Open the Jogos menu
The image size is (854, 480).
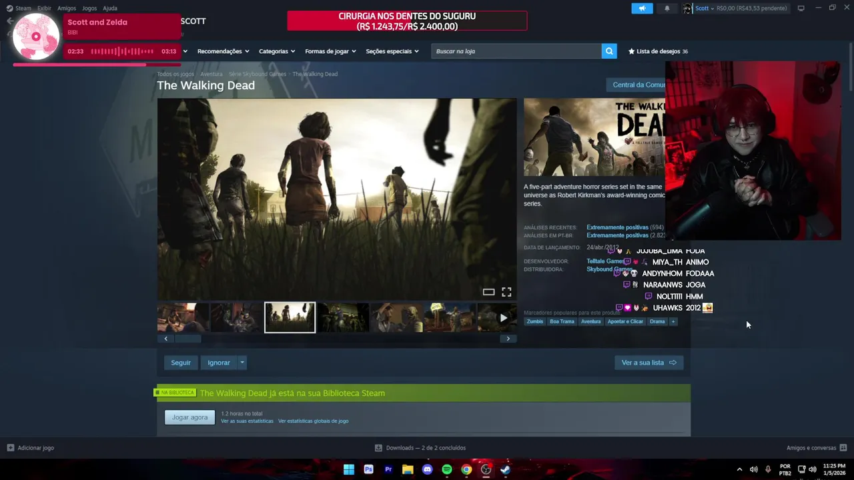(89, 8)
